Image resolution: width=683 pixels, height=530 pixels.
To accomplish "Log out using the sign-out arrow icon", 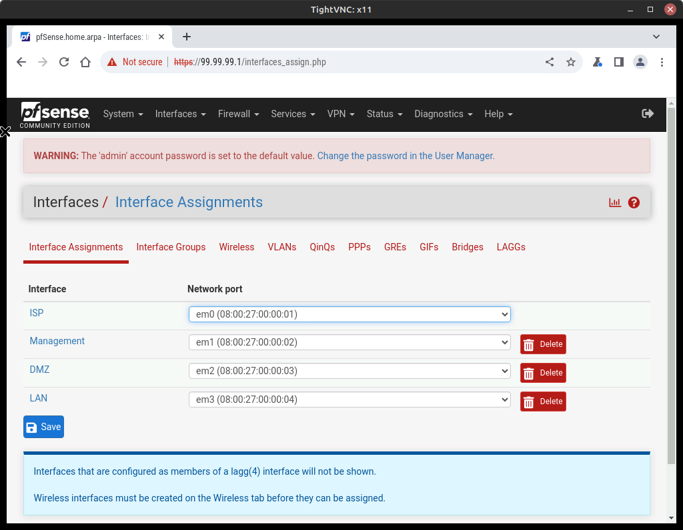I will (x=648, y=113).
